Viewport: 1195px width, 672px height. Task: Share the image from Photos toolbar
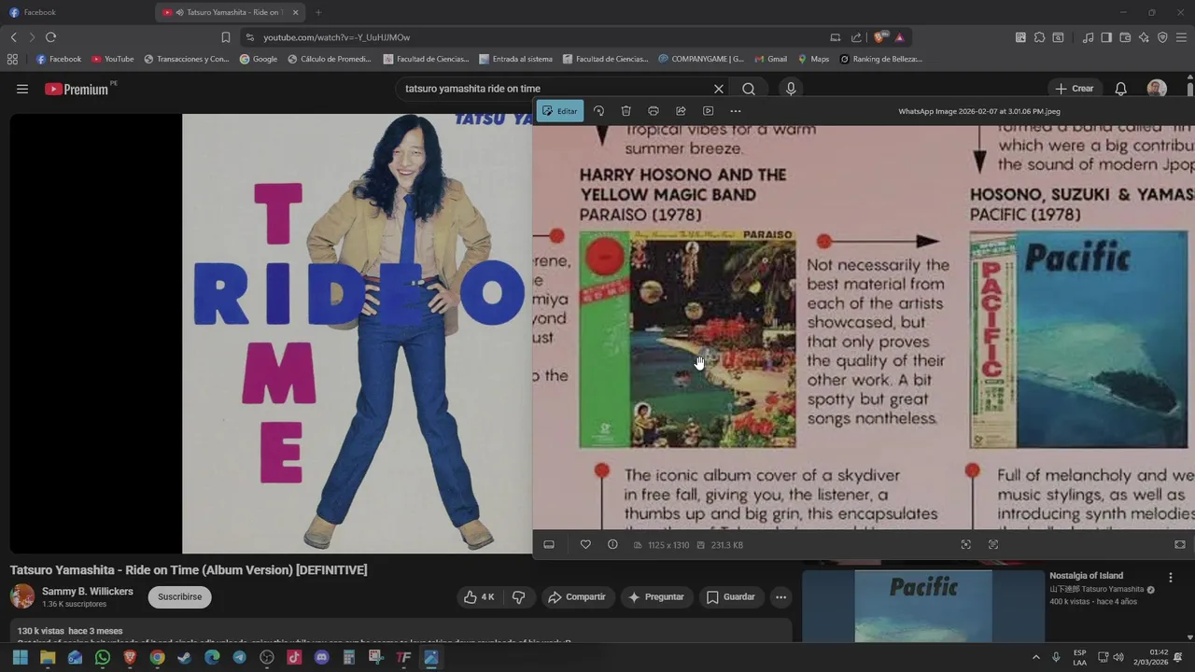coord(681,111)
